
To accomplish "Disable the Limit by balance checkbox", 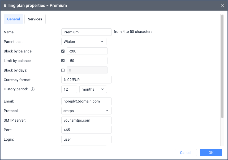I will [x=63, y=61].
